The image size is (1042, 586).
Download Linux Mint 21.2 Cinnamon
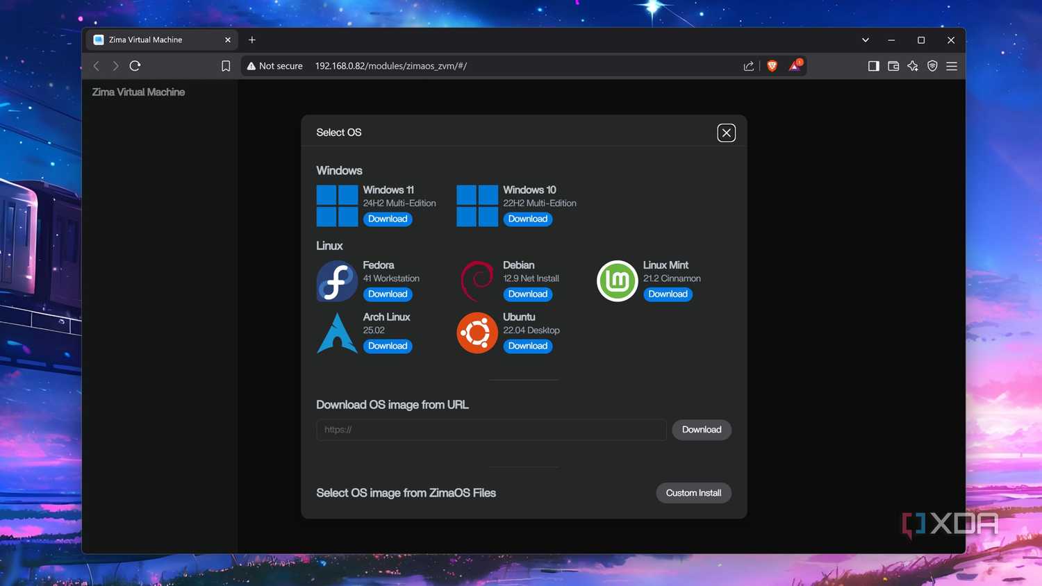coord(668,294)
